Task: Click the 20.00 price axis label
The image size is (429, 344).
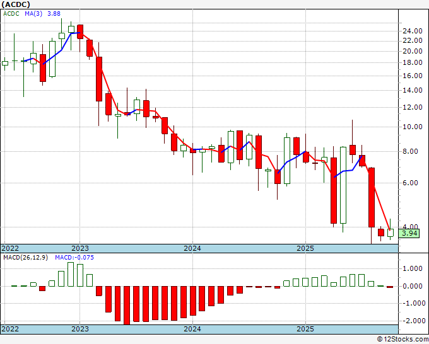Action: coord(413,52)
